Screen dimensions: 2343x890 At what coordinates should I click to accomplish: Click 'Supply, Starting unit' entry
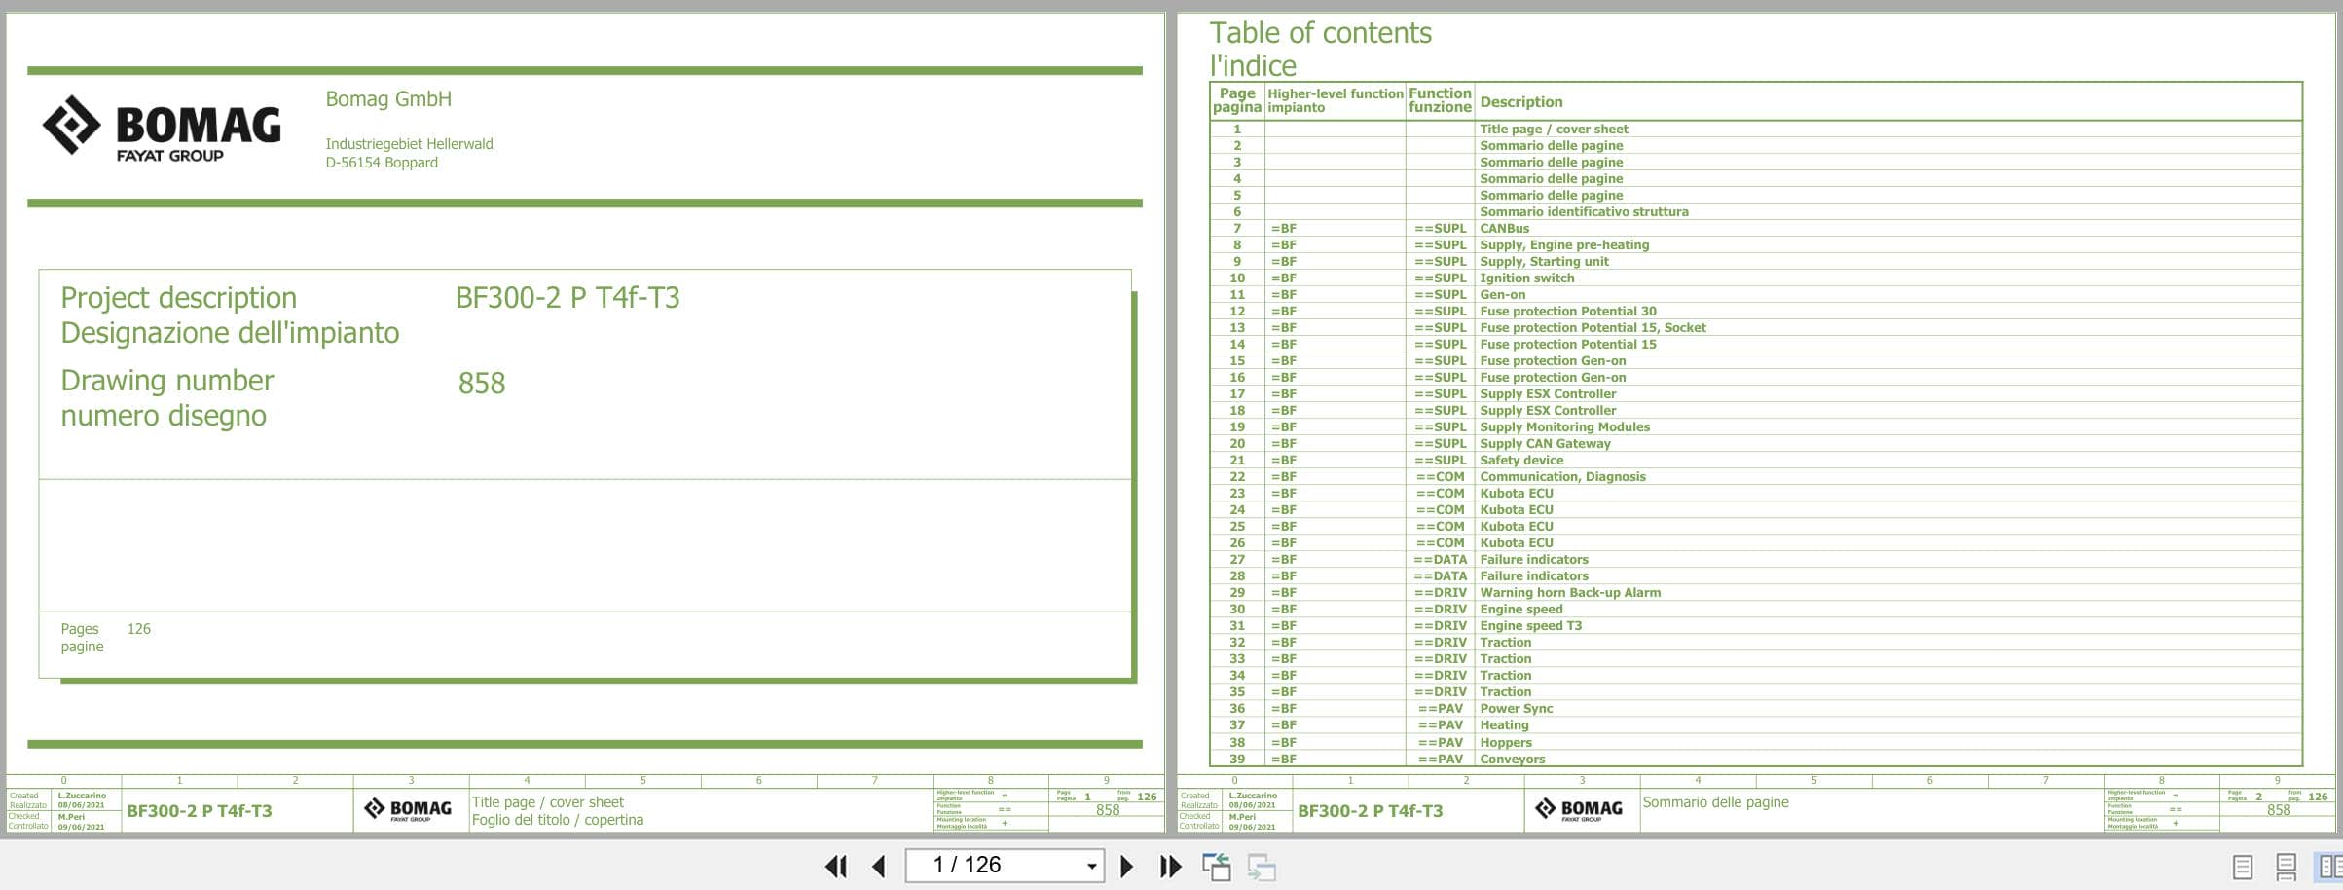click(x=1544, y=261)
